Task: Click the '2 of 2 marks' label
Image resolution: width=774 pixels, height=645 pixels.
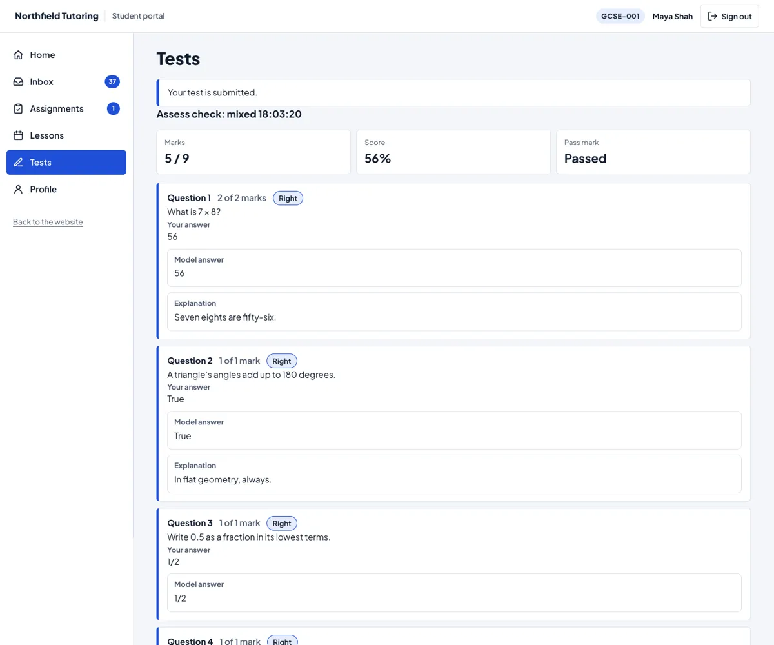Action: pyautogui.click(x=242, y=198)
